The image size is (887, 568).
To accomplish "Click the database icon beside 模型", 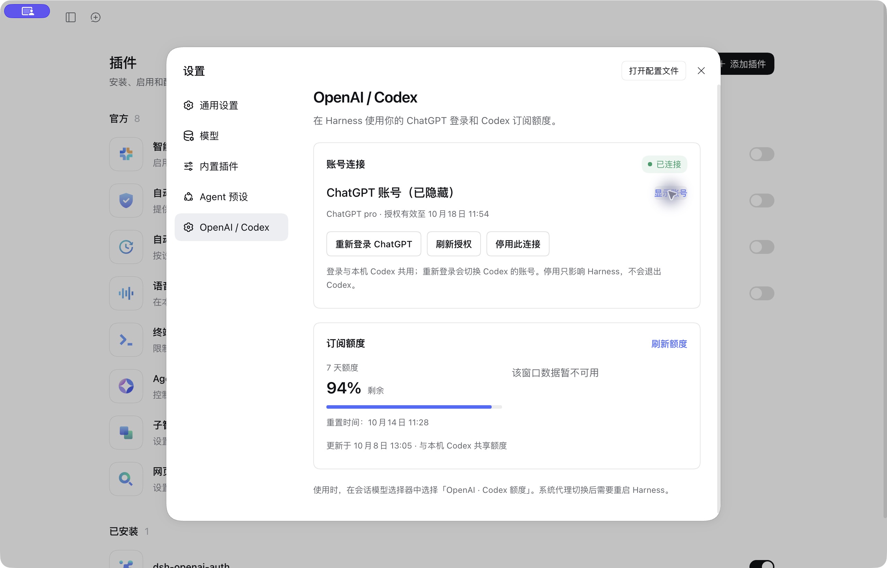I will click(188, 136).
